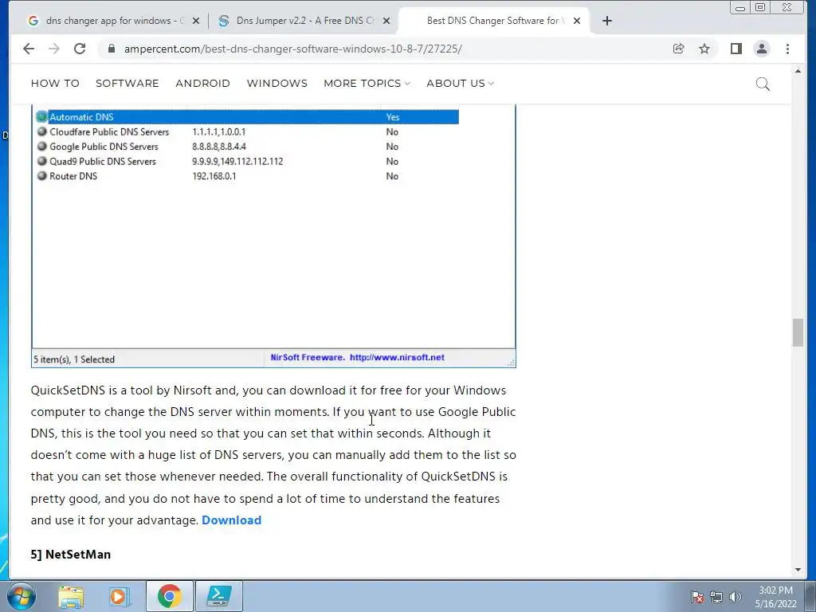Click the 9.9.9.9,149.112.112.112 address text
816x612 pixels.
(x=237, y=161)
